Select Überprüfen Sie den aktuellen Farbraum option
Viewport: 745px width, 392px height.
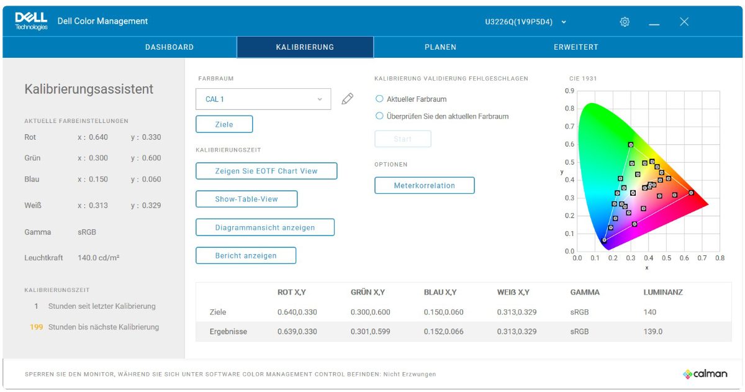[x=442, y=116]
